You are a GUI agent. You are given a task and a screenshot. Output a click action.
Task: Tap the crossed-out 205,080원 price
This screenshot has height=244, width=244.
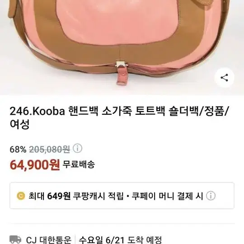point(50,150)
